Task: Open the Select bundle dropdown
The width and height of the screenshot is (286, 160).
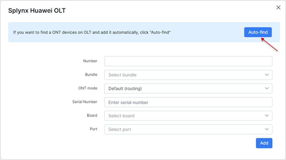Action: (x=188, y=75)
